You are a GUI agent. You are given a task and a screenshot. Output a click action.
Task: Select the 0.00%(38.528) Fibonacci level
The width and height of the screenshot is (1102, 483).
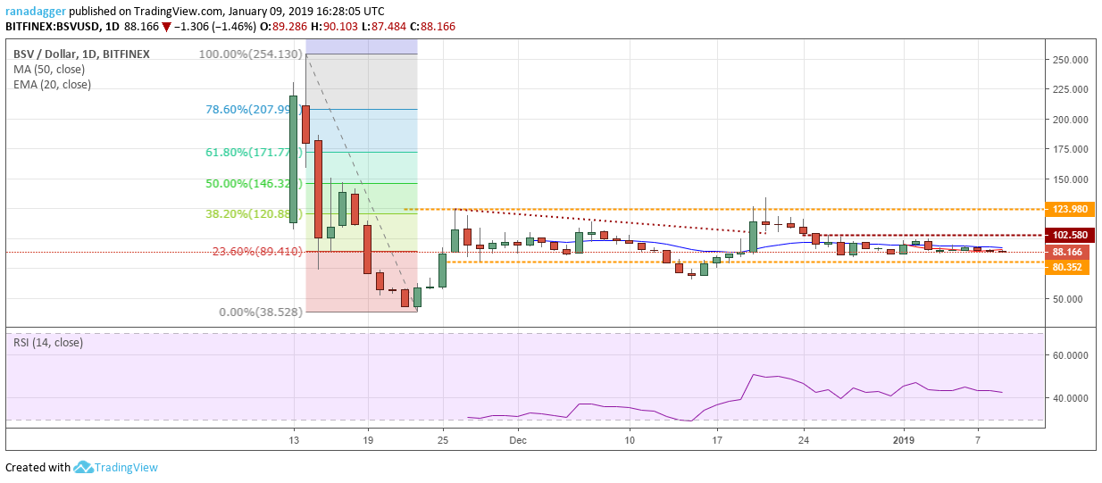[x=262, y=312]
